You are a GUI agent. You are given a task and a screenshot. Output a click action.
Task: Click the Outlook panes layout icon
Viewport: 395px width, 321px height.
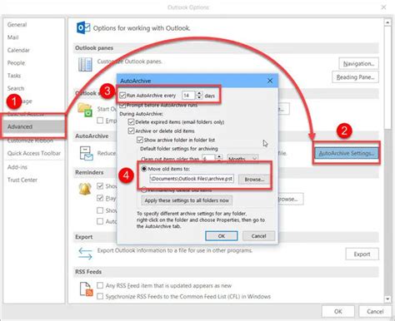[85, 65]
